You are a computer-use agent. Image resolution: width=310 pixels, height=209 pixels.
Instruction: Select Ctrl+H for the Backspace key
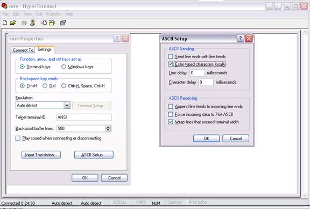coord(22,86)
